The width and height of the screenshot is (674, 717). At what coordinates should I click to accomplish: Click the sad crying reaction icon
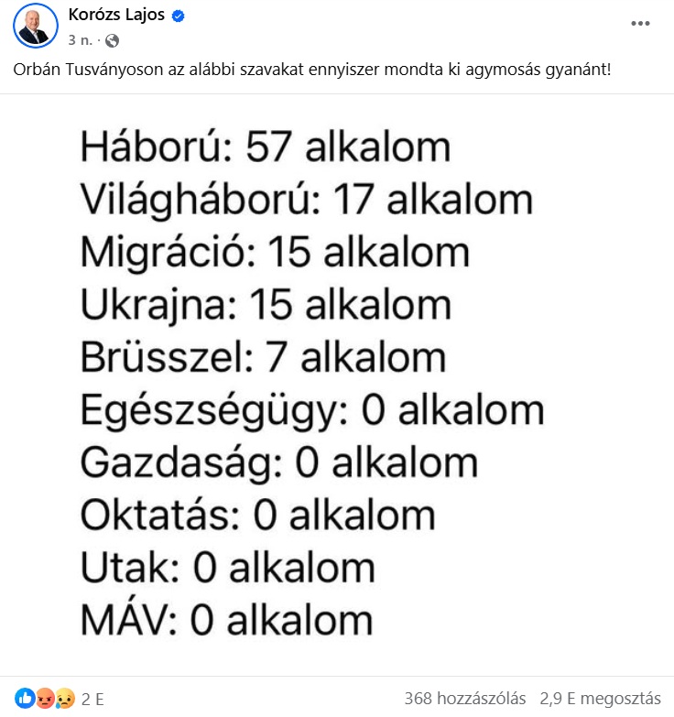click(65, 699)
